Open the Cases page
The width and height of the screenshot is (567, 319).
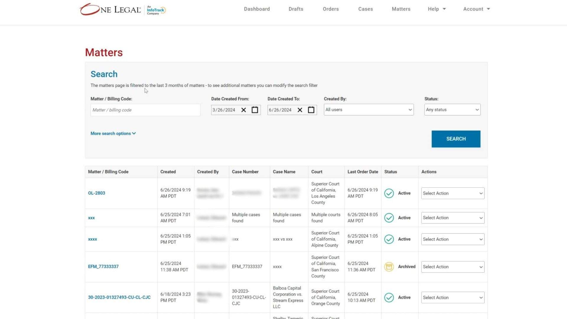366,9
